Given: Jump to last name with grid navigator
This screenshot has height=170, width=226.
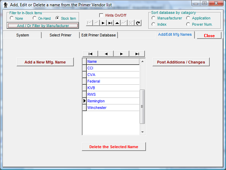Looking at the screenshot, I should click(x=137, y=54).
